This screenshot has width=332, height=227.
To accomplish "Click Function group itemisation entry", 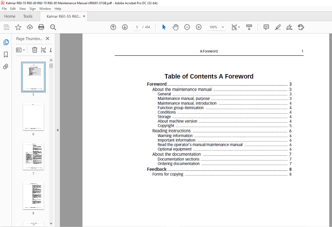I will pyautogui.click(x=224, y=108).
